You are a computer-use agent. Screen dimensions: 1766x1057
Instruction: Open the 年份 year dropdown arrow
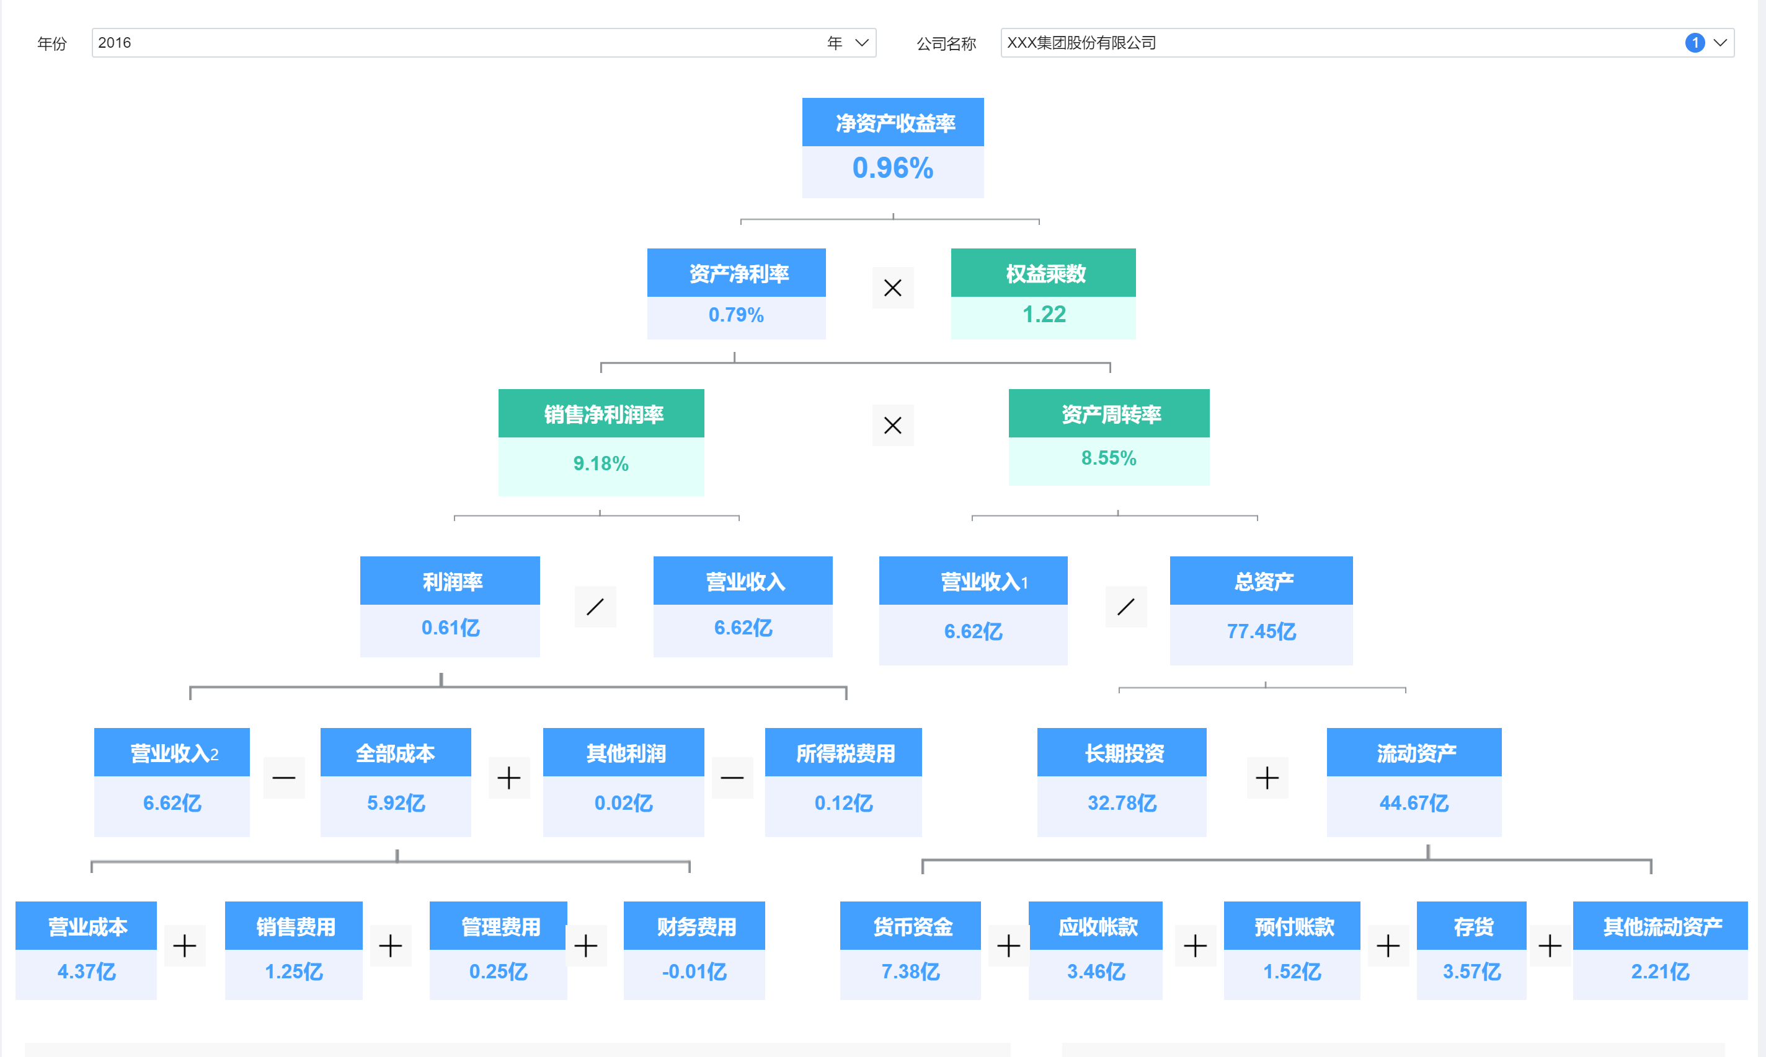coord(862,43)
